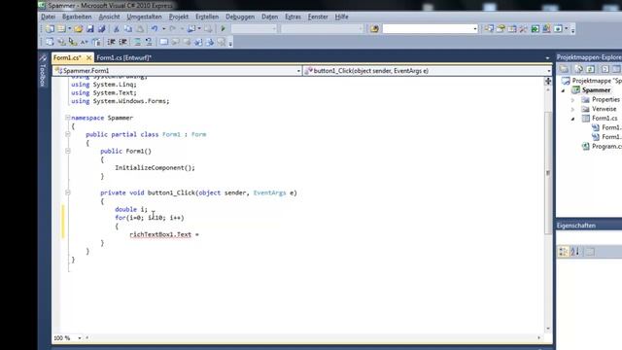Image resolution: width=622 pixels, height=350 pixels.
Task: Open the Toolbox side tab
Action: (x=43, y=71)
